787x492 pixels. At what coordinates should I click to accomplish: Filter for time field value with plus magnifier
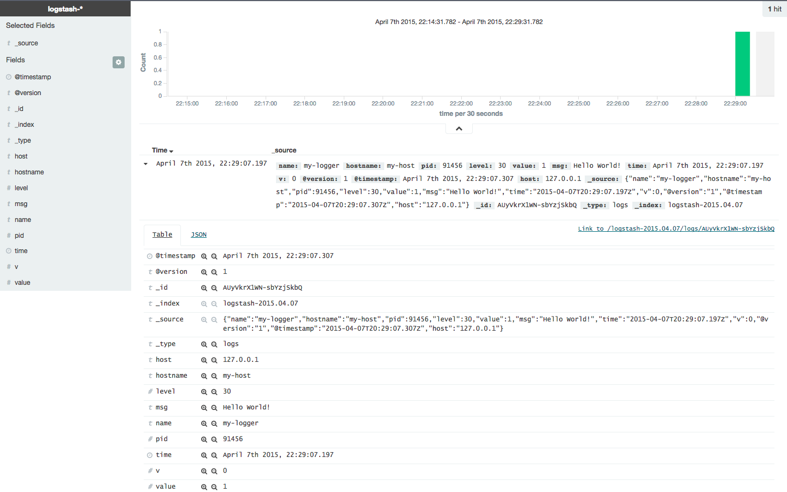204,455
